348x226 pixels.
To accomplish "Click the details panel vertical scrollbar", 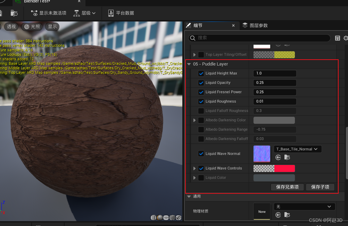I will (347, 153).
